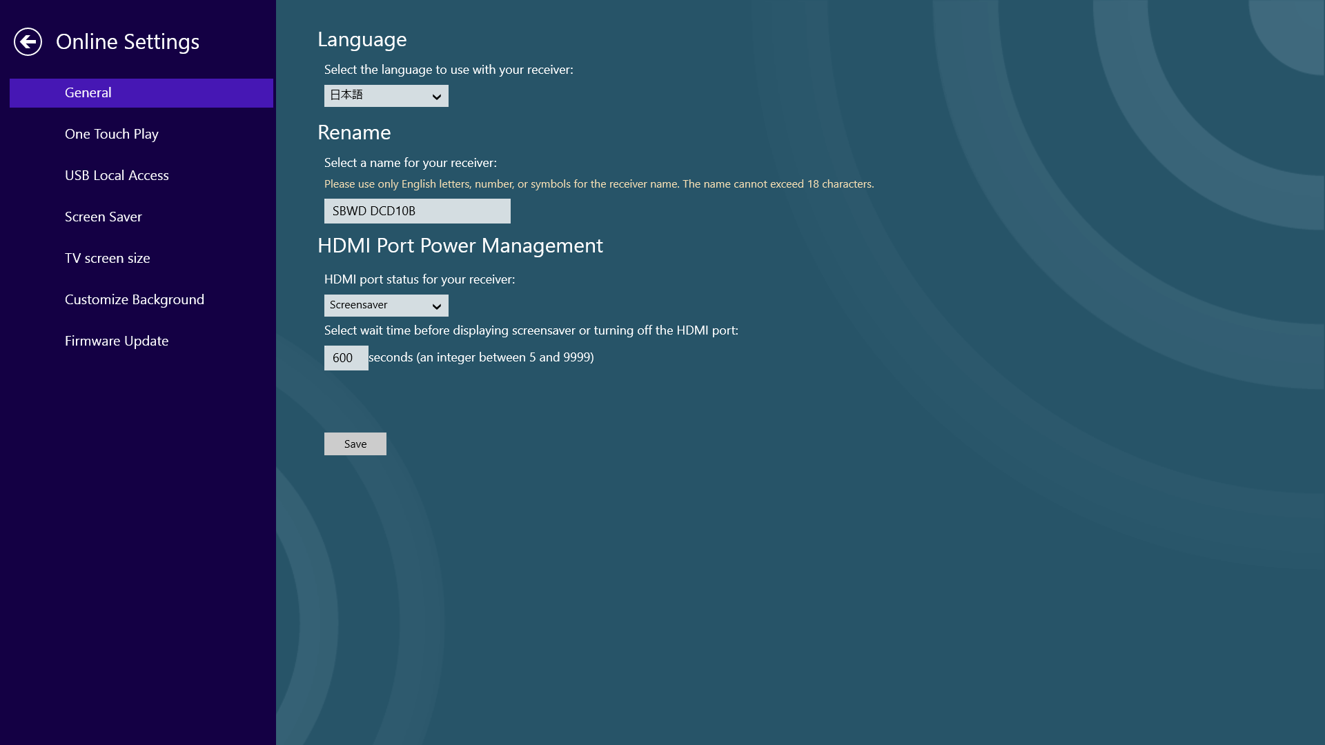The height and width of the screenshot is (745, 1325).
Task: Go to USB Local Access
Action: click(117, 175)
